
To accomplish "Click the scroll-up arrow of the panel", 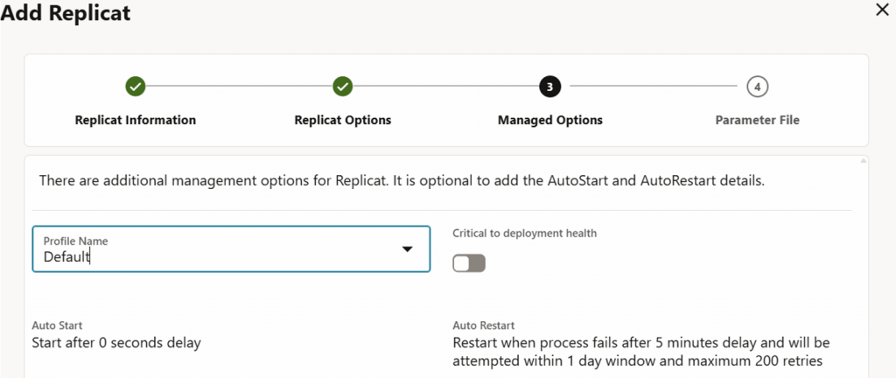I will click(x=864, y=161).
